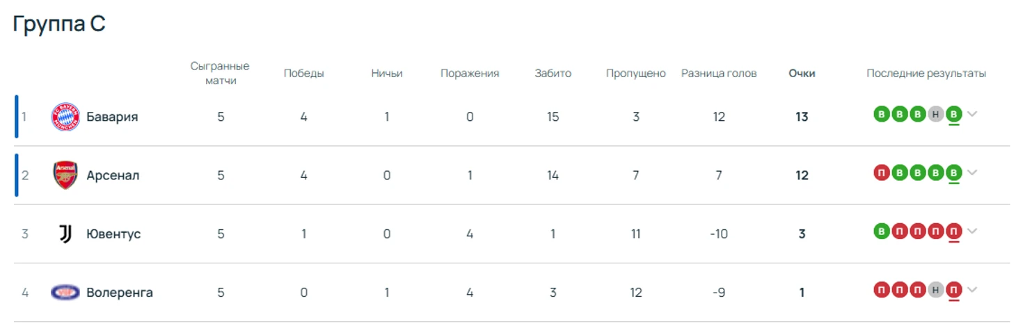Click the underlined latest result badge for Бавария
This screenshot has width=1016, height=335.
tap(954, 114)
